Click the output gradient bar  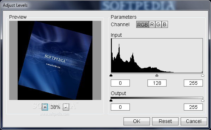click(157, 98)
